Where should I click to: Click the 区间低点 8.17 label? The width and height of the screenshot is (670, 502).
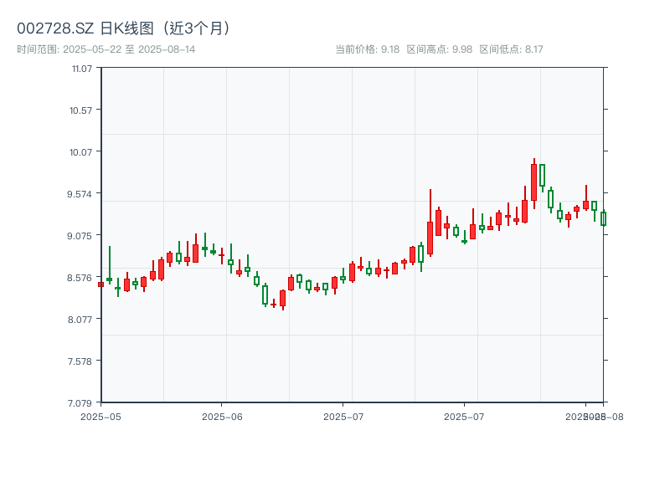tap(511, 49)
